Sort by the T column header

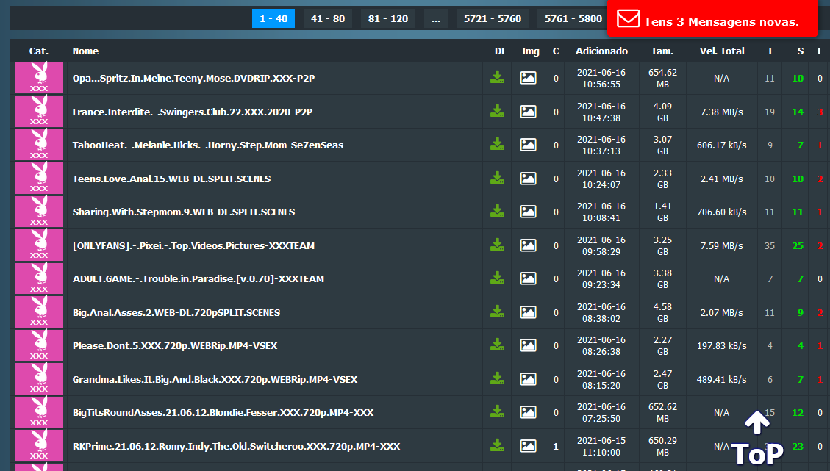tap(770, 51)
